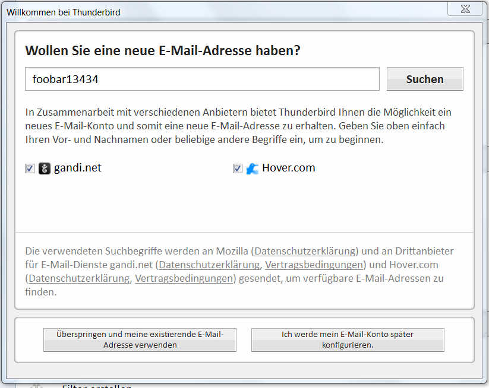This screenshot has height=388, width=489.
Task: Choose to configure email account later
Action: (x=348, y=340)
